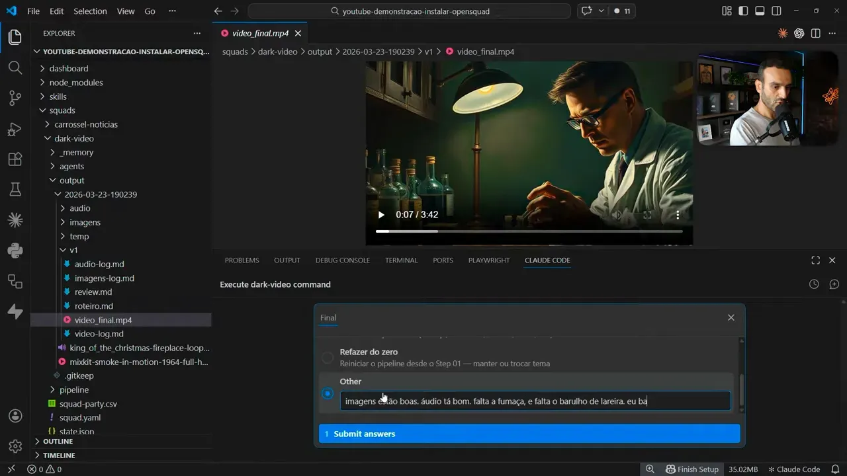Click Finish Setup in the status bar
Image resolution: width=847 pixels, height=476 pixels.
coord(692,469)
